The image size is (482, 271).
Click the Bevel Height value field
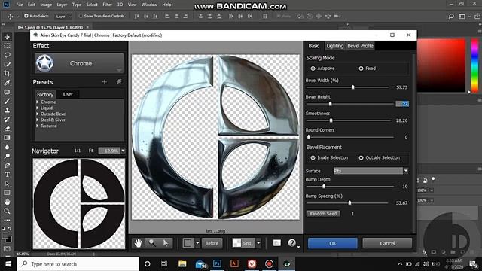pos(402,104)
